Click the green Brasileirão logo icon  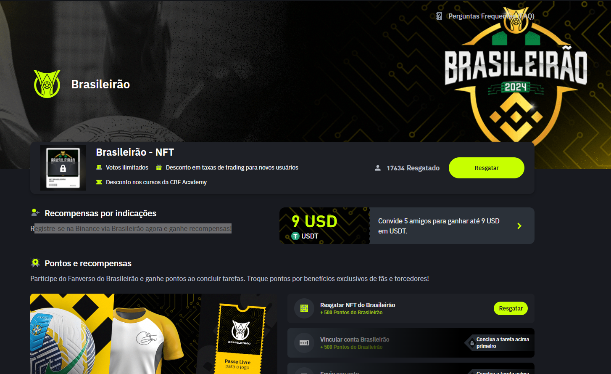coord(47,84)
